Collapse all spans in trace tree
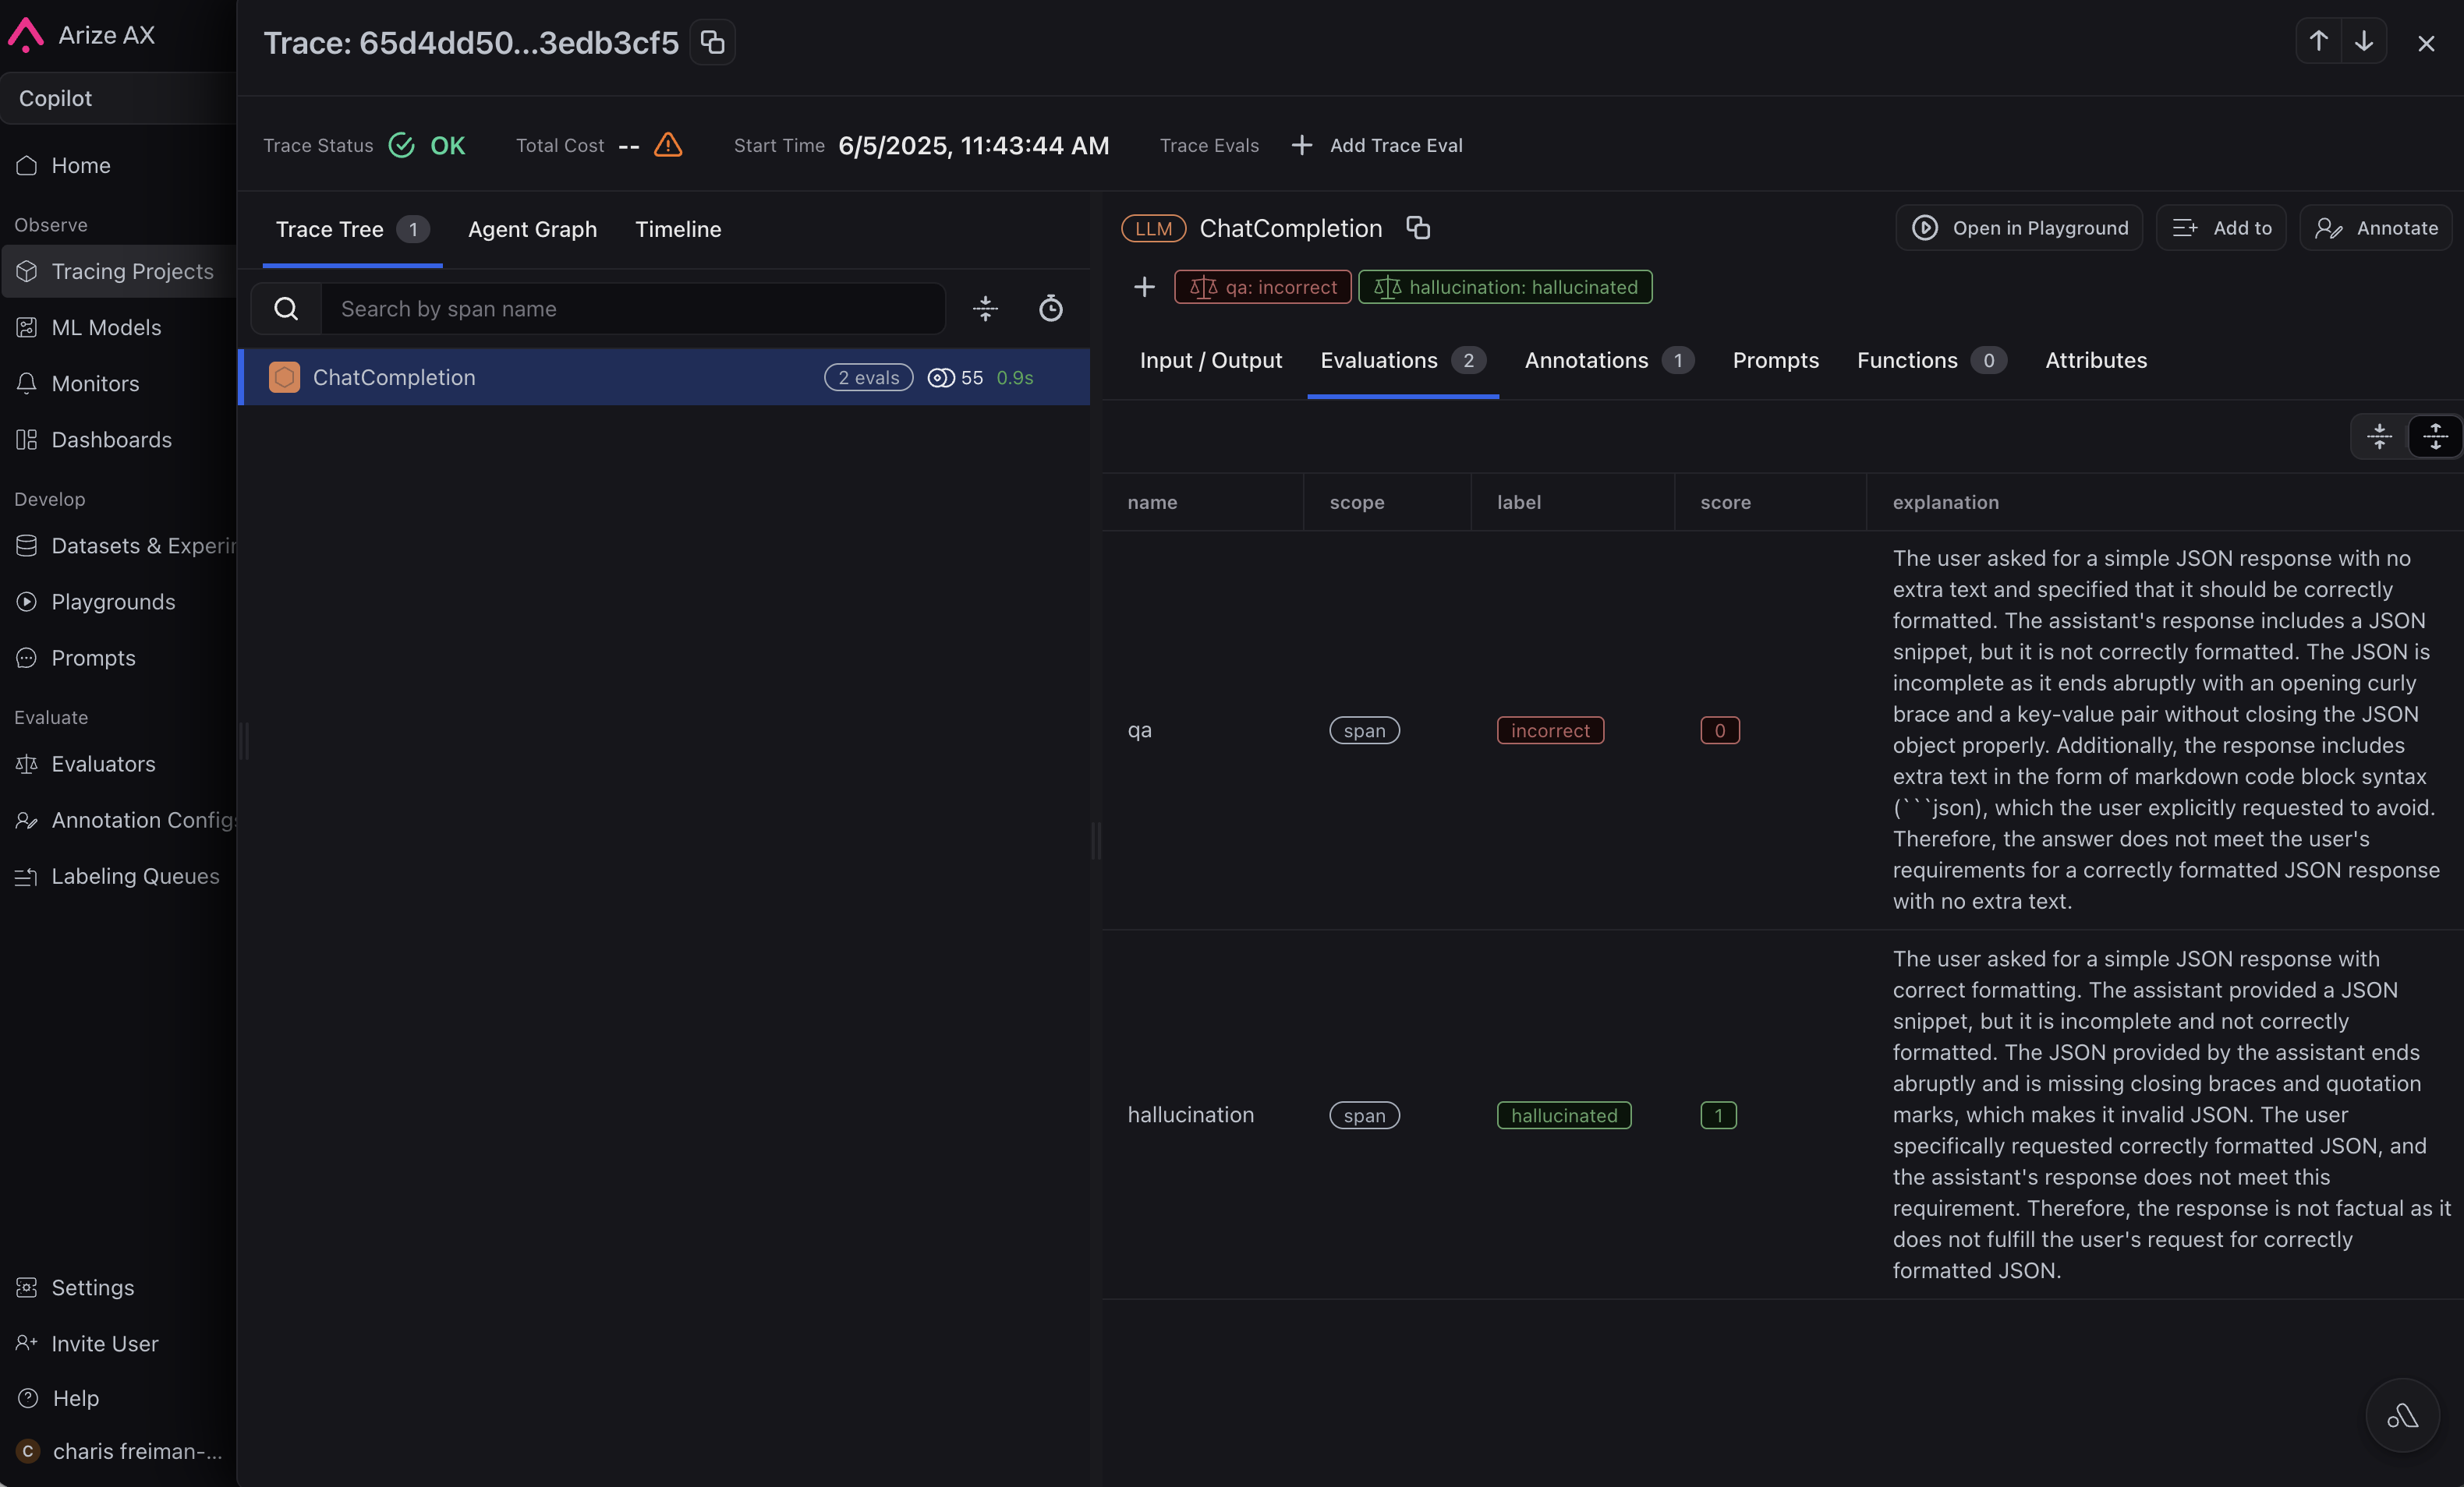This screenshot has height=1487, width=2464. (x=985, y=309)
